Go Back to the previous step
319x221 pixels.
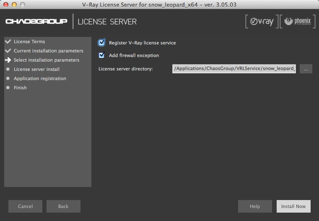tap(63, 206)
